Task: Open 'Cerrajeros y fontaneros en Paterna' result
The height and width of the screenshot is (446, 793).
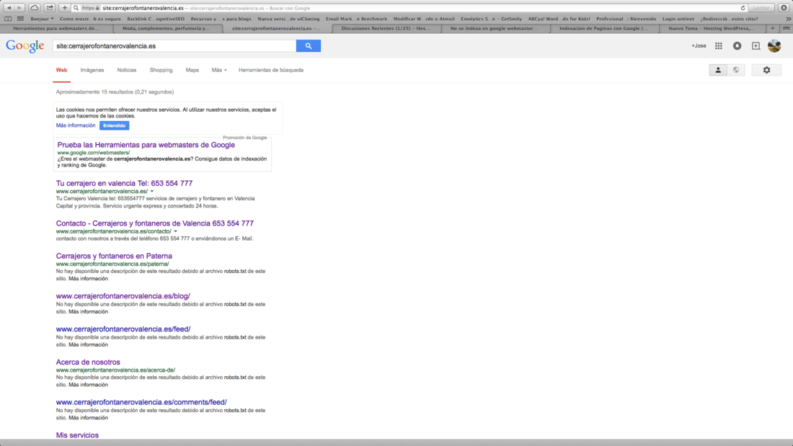Action: coord(114,256)
